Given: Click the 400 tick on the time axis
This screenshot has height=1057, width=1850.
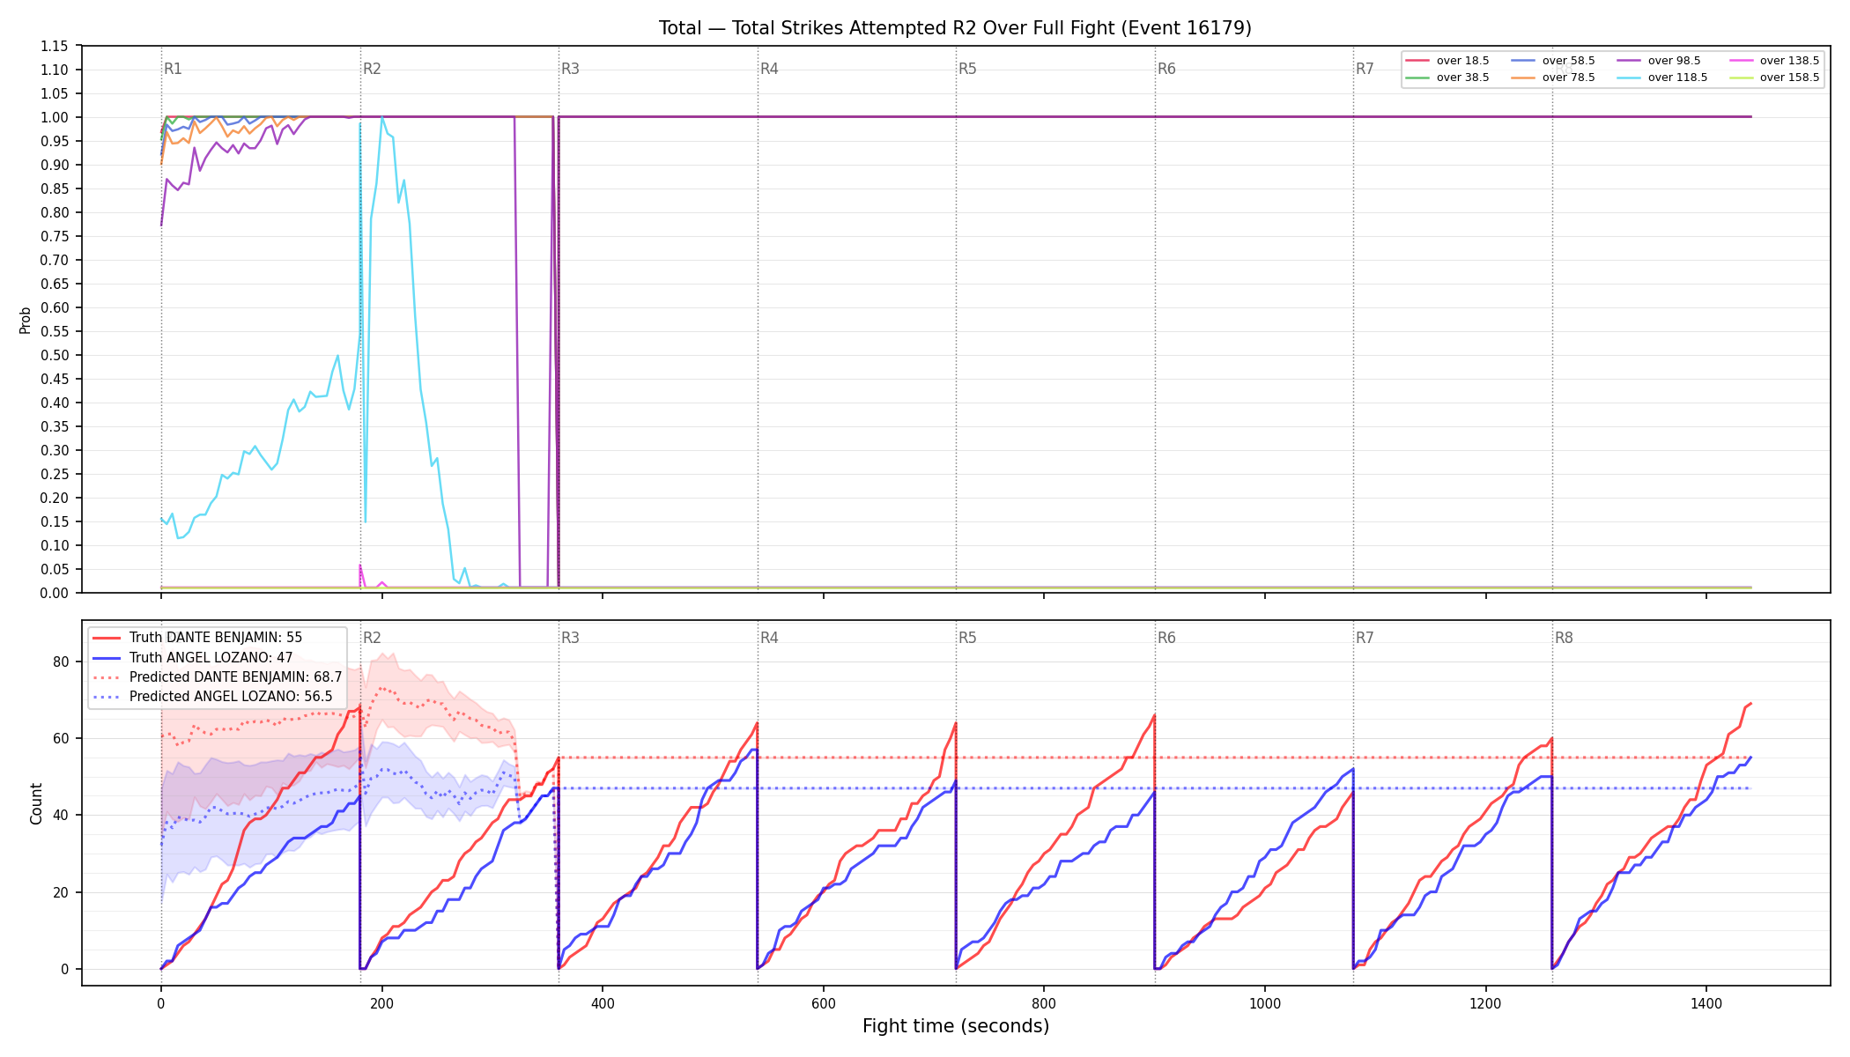Looking at the screenshot, I should click(603, 1003).
